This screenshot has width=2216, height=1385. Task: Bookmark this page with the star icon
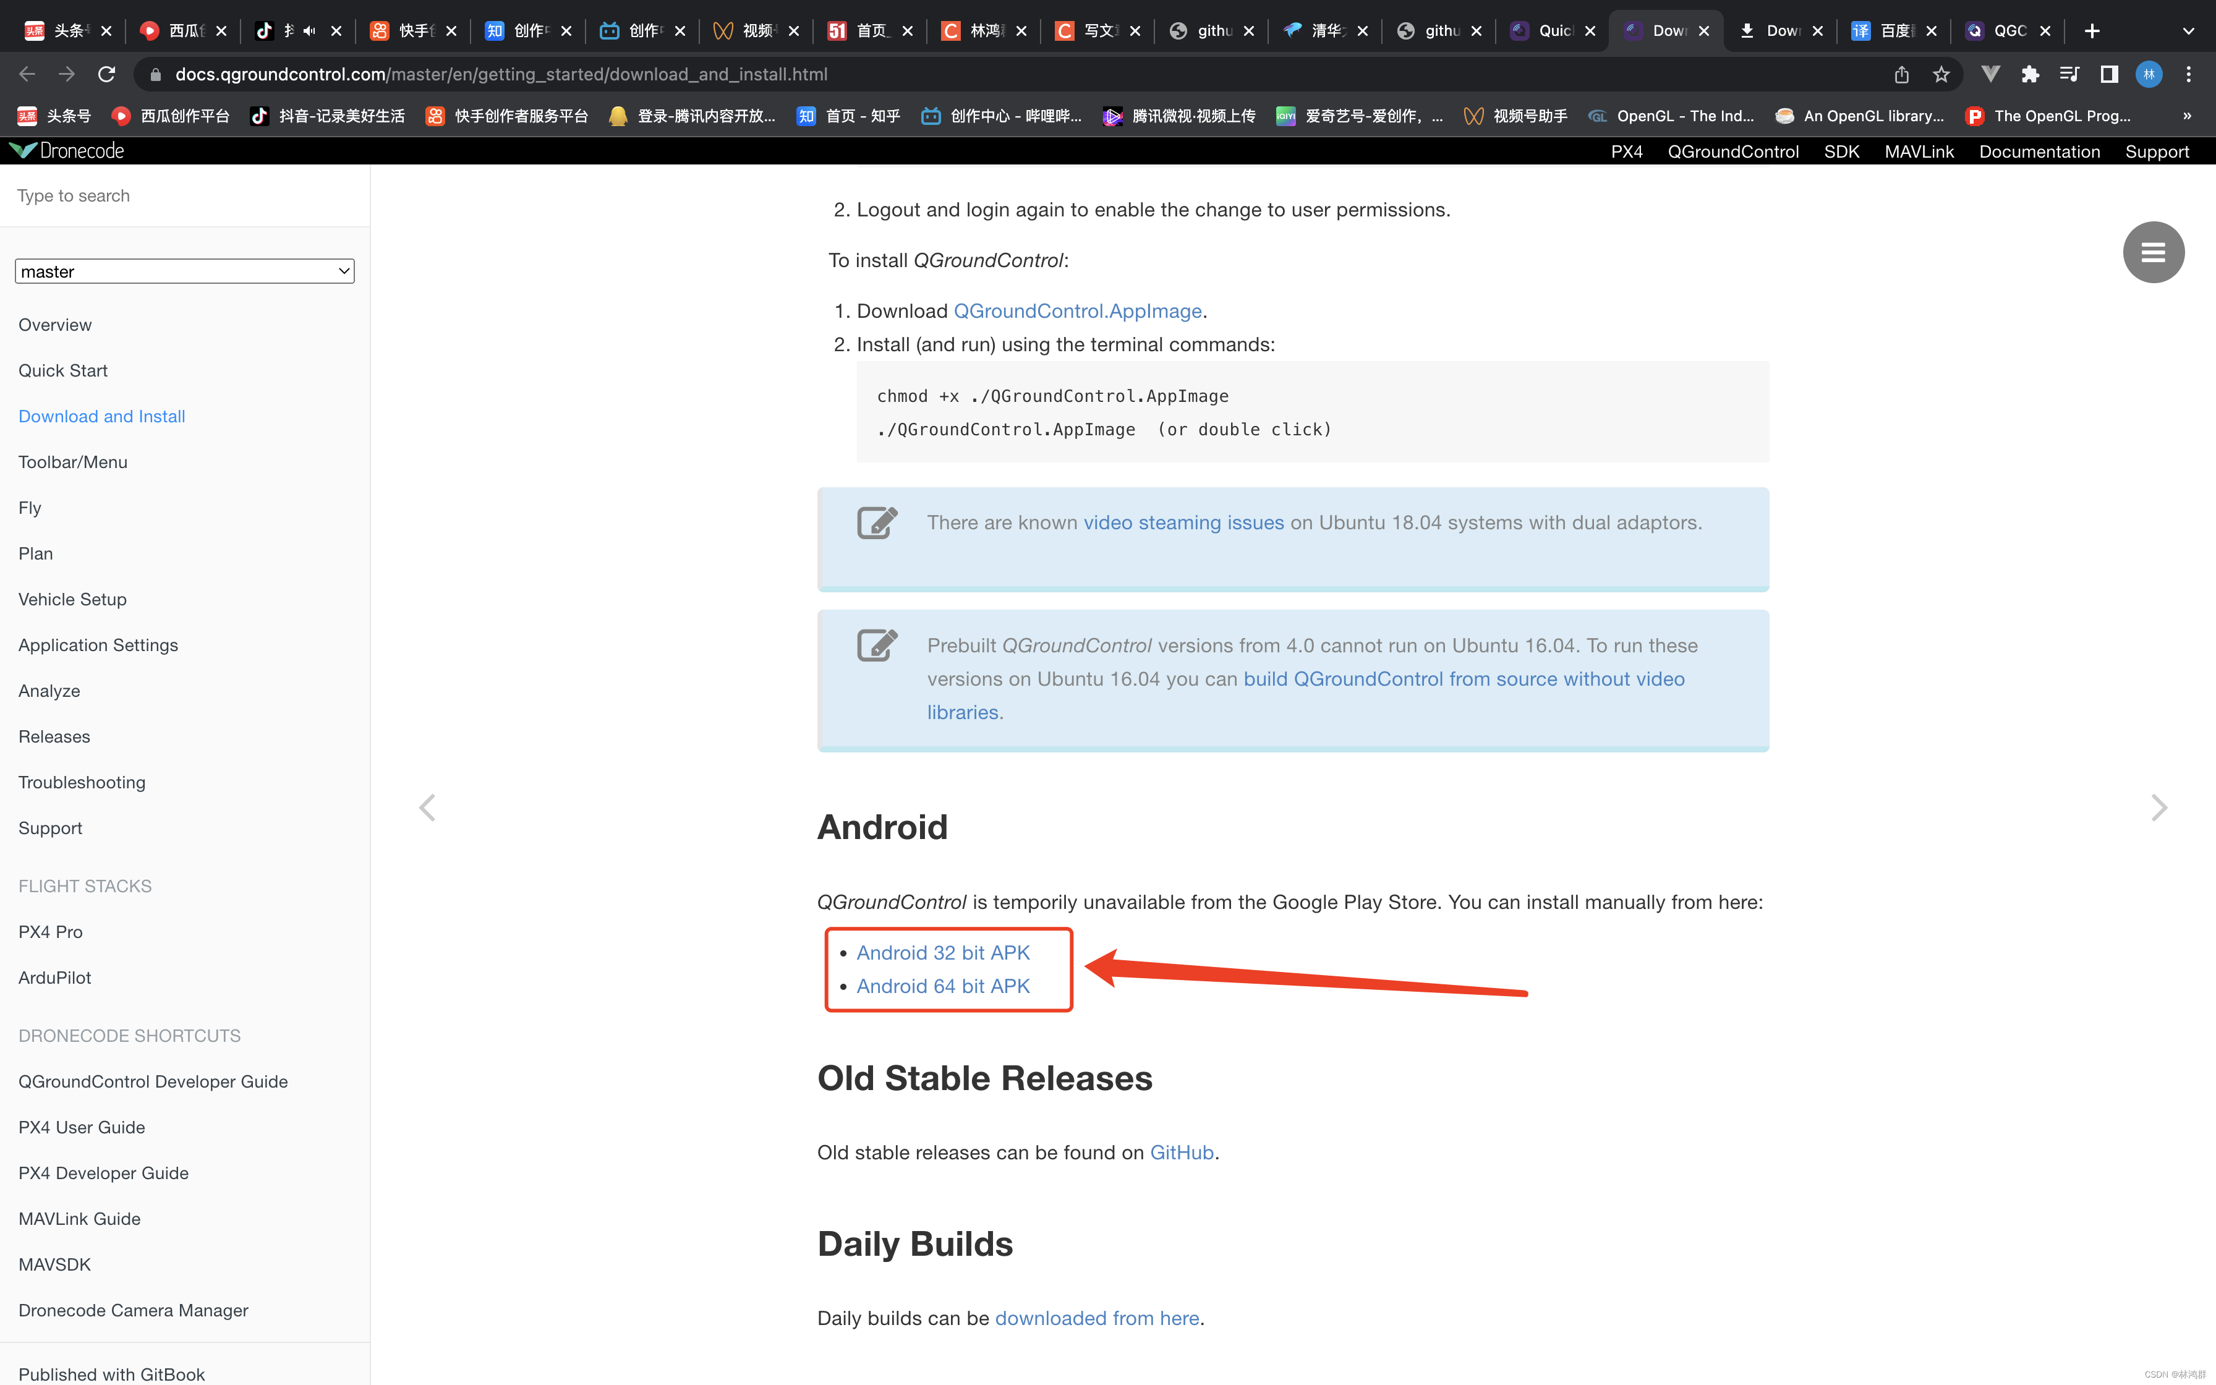(1941, 74)
